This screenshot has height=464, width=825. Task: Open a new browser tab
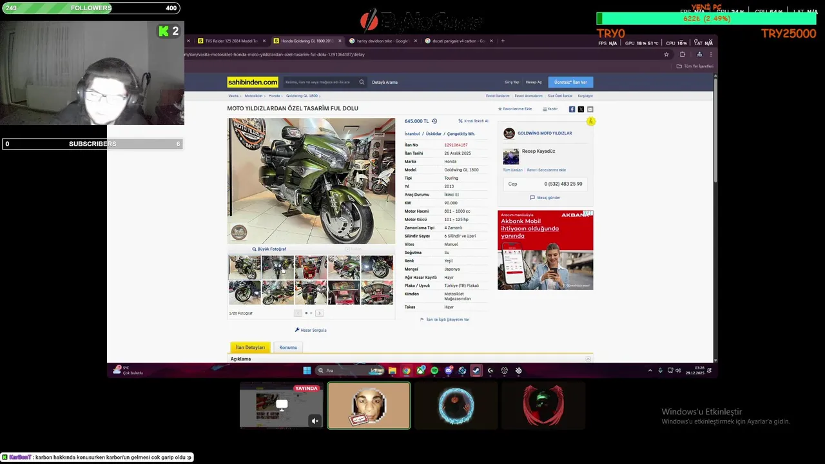[503, 41]
